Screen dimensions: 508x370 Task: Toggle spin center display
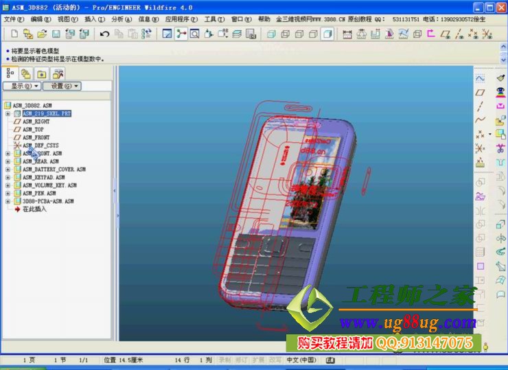coord(181,34)
